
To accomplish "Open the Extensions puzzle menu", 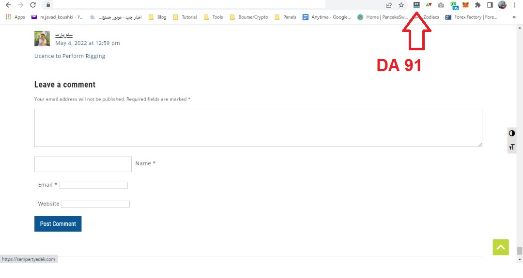I will click(477, 5).
